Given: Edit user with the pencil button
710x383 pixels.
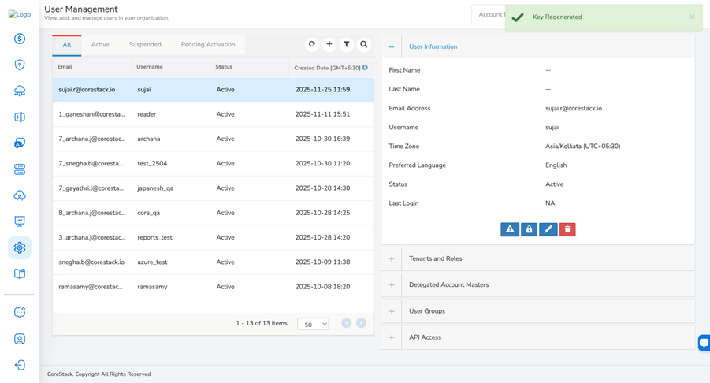Looking at the screenshot, I should [548, 229].
